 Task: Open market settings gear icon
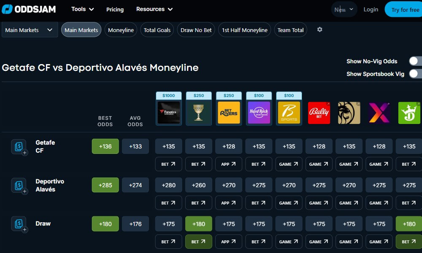(319, 30)
